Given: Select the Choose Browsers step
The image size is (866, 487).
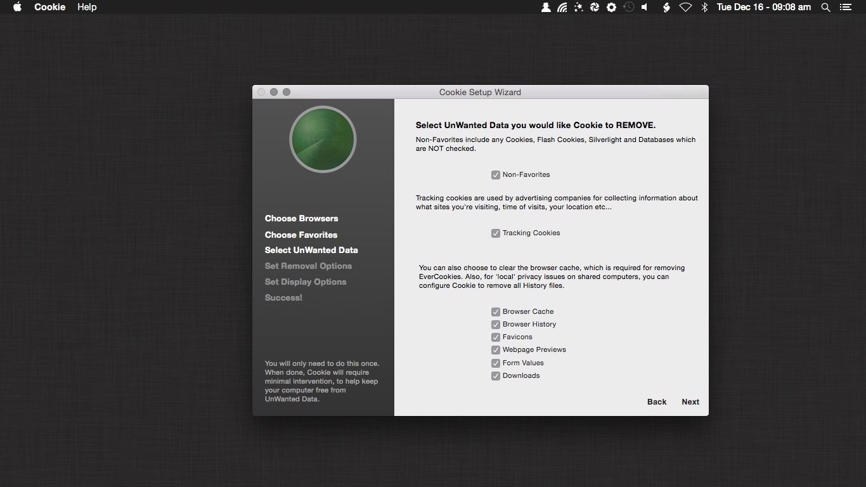Looking at the screenshot, I should [301, 218].
